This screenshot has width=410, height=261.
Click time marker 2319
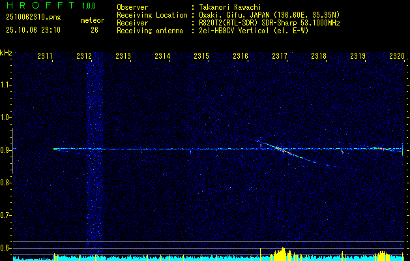(358, 55)
